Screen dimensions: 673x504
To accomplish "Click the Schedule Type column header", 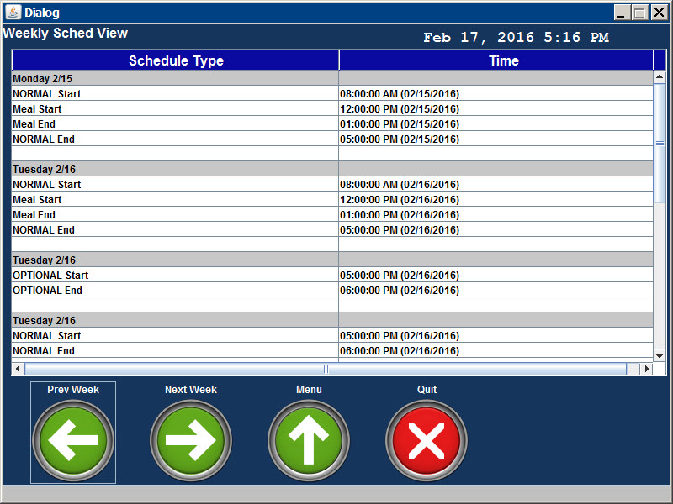I will (x=176, y=60).
